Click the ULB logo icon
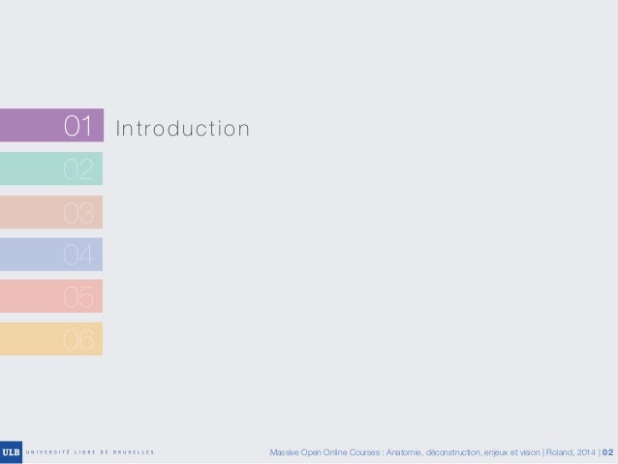This screenshot has height=464, width=618. click(x=11, y=452)
